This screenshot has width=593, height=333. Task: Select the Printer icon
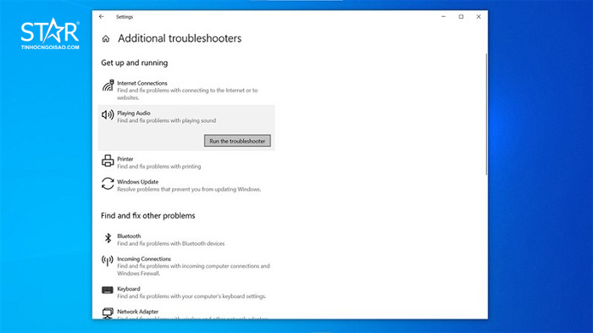click(x=108, y=161)
